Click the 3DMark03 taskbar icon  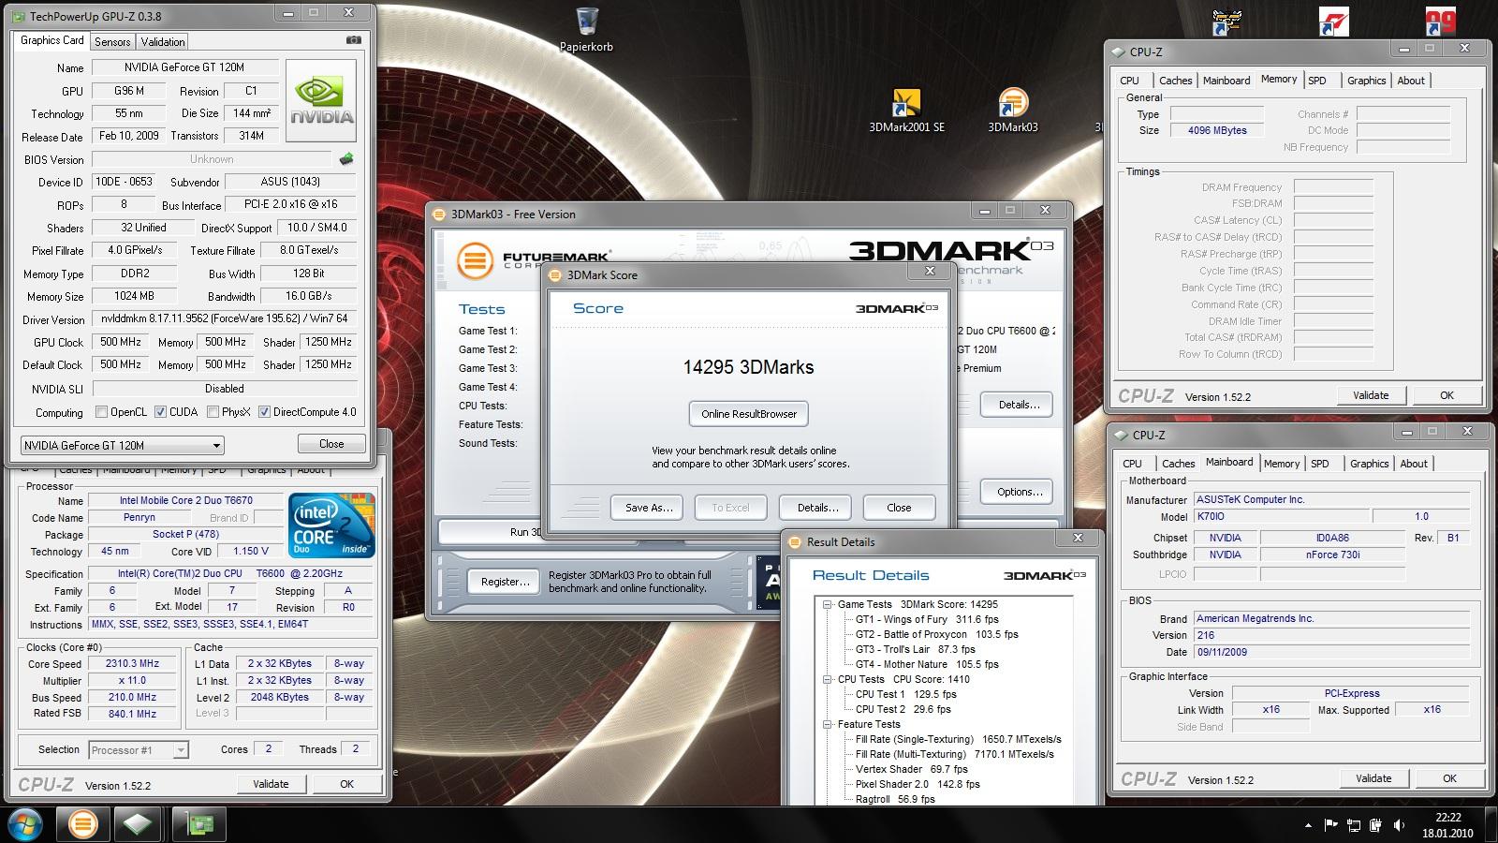click(x=82, y=824)
